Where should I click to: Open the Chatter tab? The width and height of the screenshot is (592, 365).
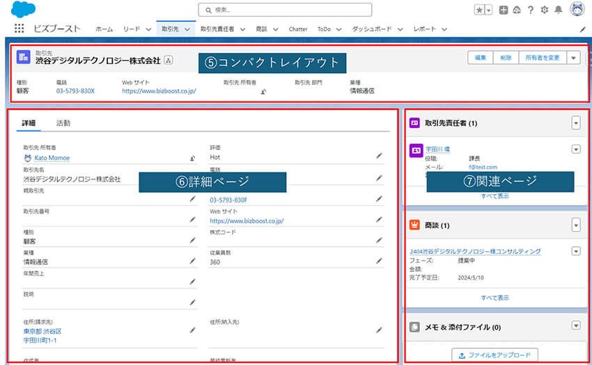tap(298, 29)
